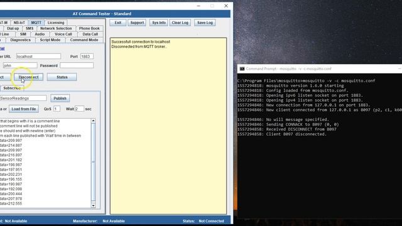Click the Wait seconds field
The height and width of the screenshot is (226, 402).
[x=79, y=109]
